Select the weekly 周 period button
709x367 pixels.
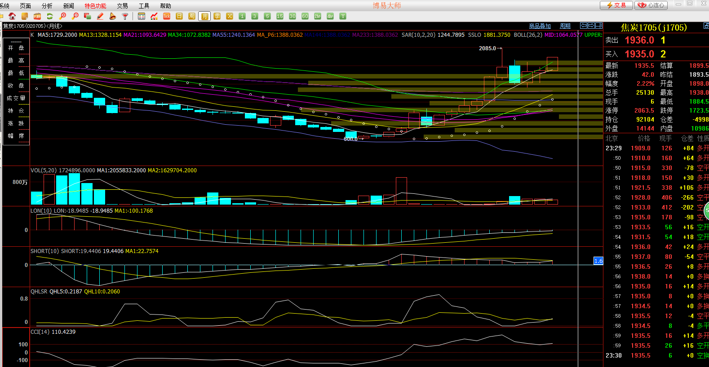(x=192, y=16)
